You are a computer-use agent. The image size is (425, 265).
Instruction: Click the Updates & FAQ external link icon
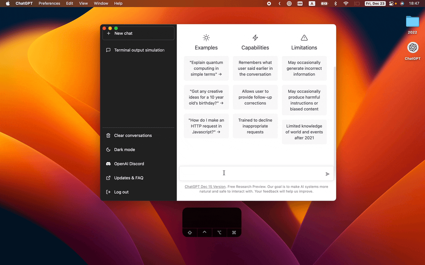pyautogui.click(x=108, y=178)
